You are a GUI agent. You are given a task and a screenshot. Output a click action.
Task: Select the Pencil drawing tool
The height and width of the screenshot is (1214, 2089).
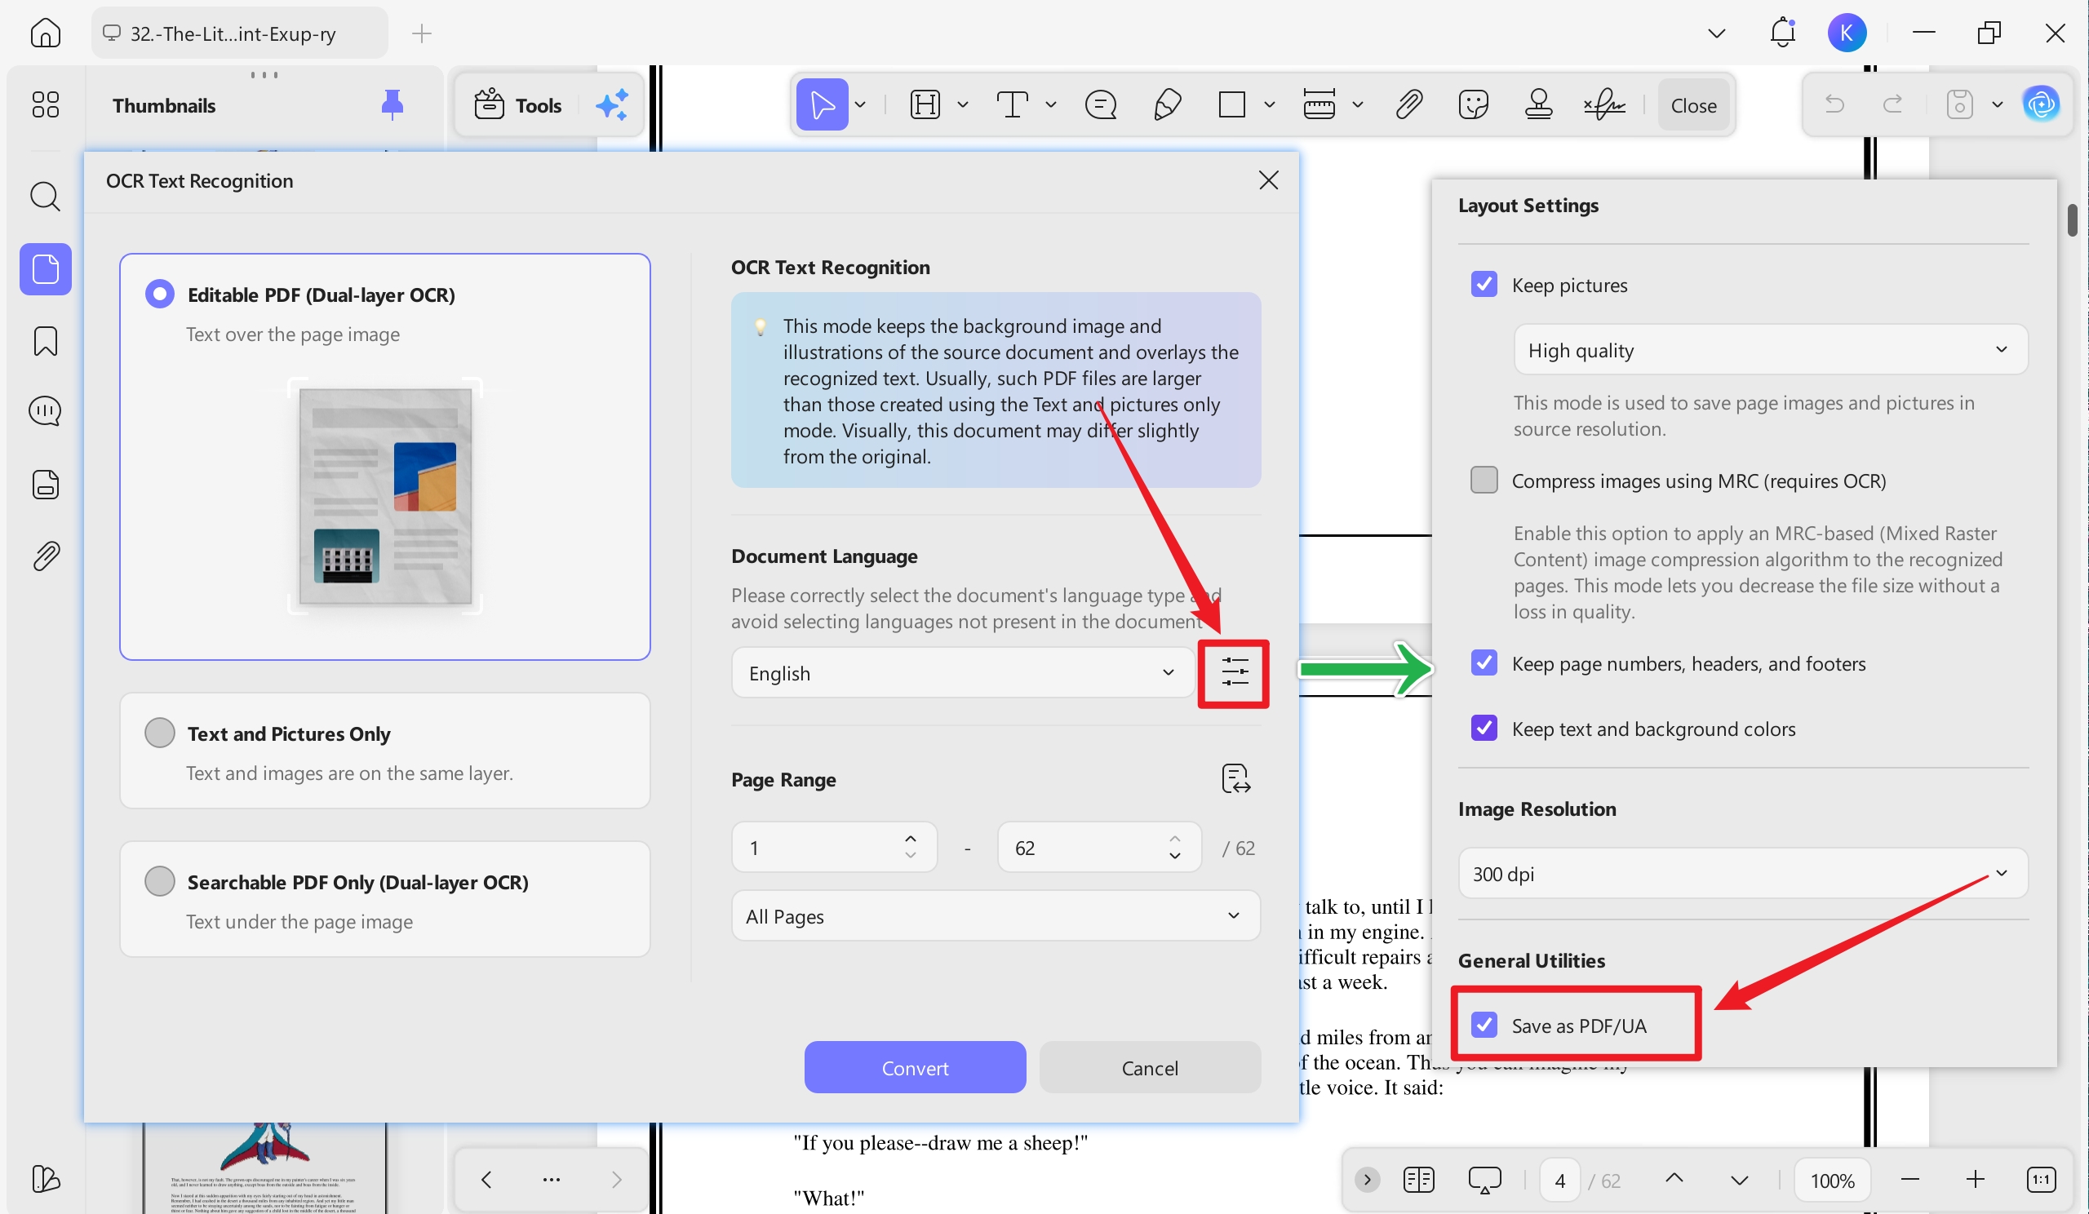coord(1167,105)
